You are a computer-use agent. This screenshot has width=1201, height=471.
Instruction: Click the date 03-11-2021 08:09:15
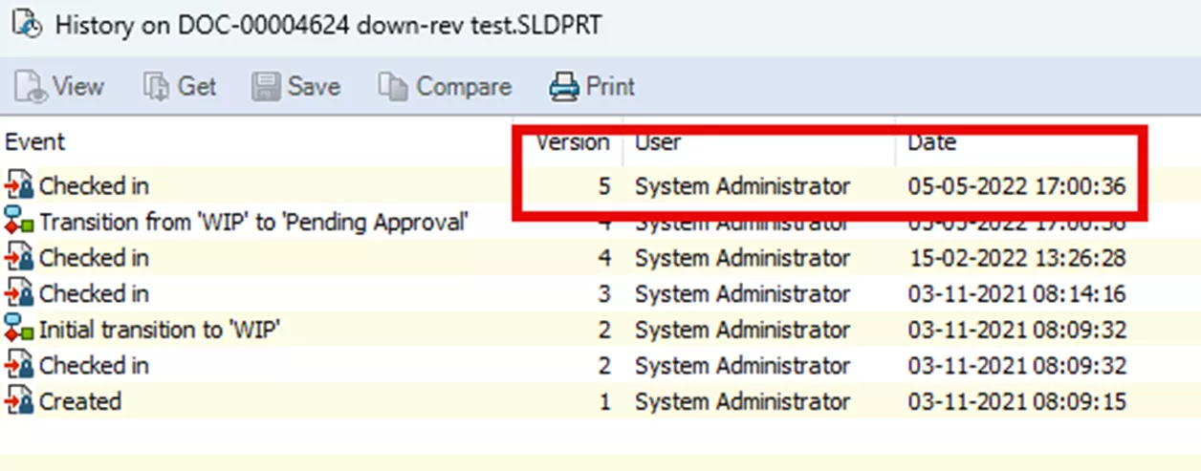[x=1016, y=401]
